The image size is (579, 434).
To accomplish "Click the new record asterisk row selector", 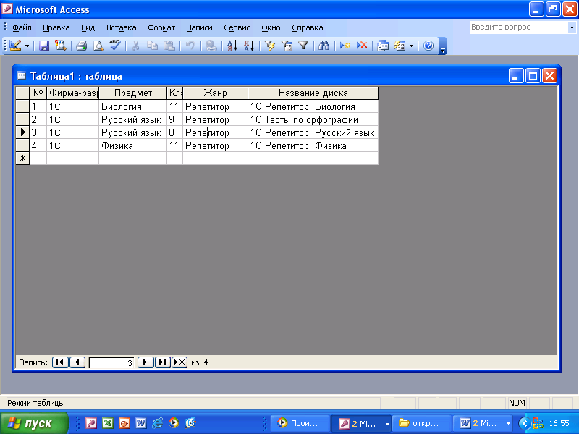I will pyautogui.click(x=22, y=158).
